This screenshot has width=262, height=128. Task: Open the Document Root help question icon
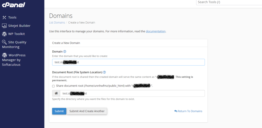coord(104,72)
